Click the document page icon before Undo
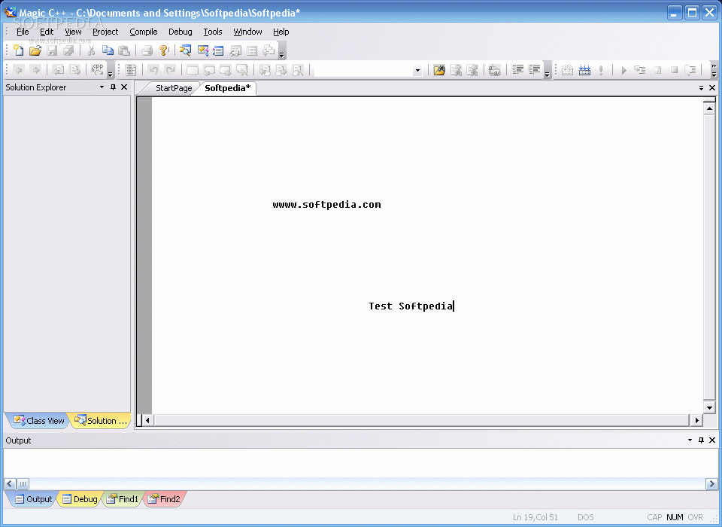This screenshot has width=722, height=527. [131, 70]
